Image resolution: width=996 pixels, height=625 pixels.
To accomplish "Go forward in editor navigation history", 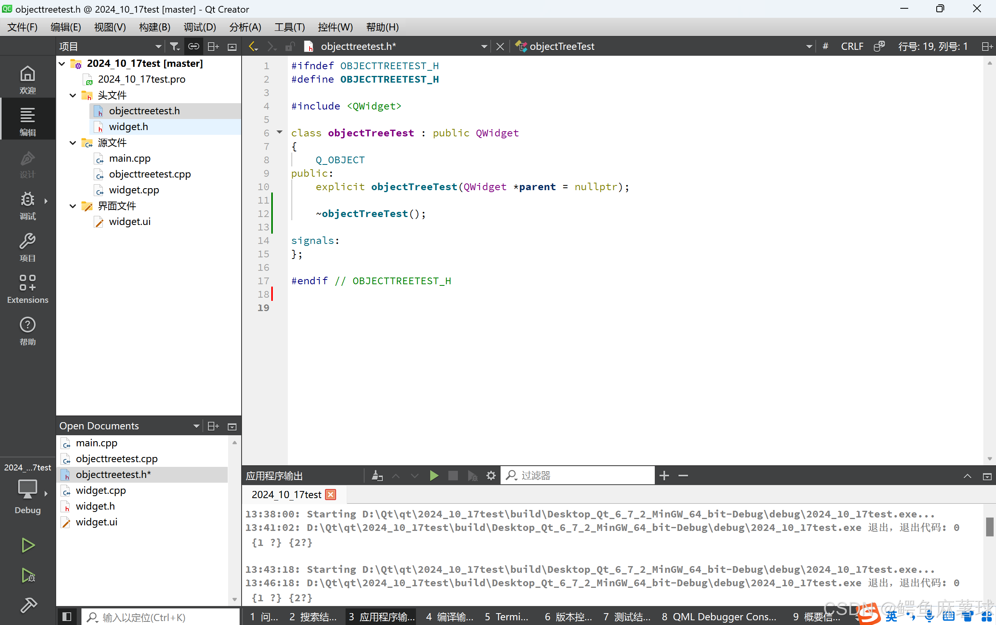I will (x=272, y=46).
